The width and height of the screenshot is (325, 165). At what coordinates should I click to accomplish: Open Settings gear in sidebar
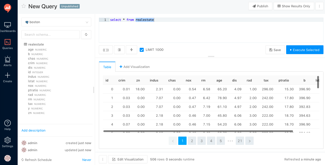pos(8,142)
